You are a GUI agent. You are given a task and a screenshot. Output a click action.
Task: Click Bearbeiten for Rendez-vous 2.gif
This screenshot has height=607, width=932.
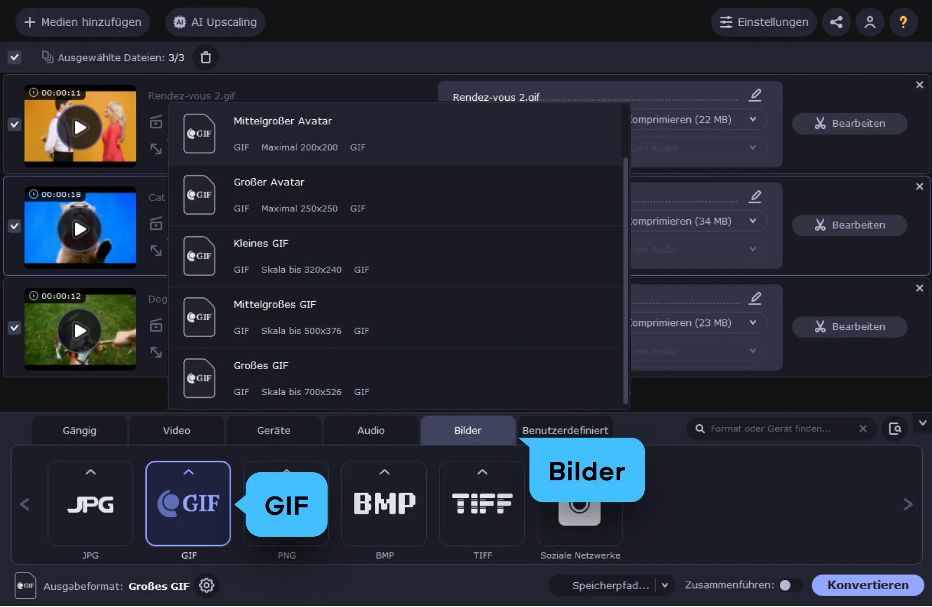click(x=850, y=124)
